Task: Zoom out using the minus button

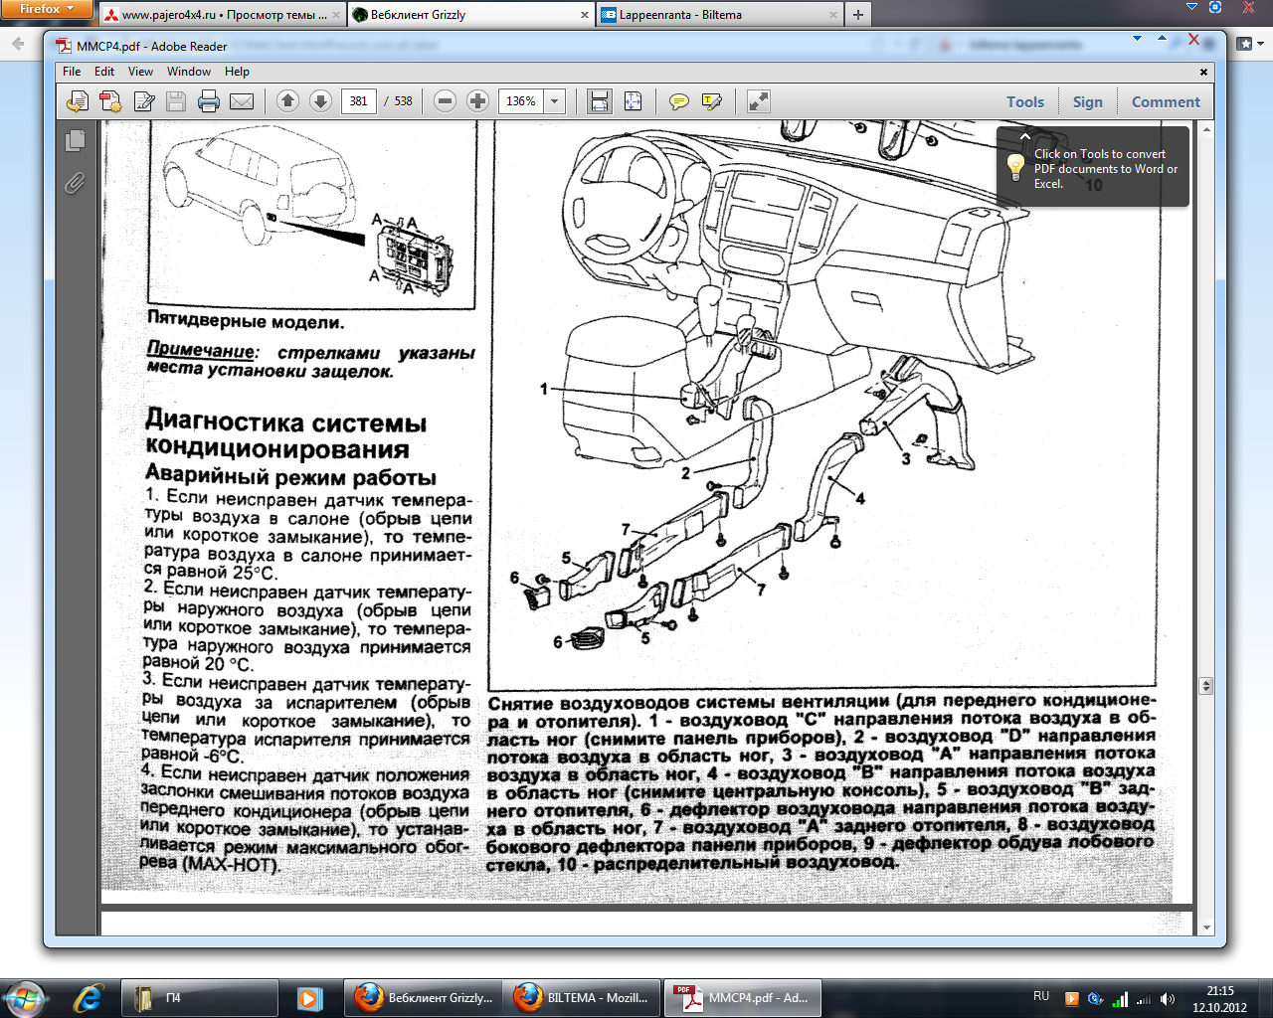Action: click(446, 101)
